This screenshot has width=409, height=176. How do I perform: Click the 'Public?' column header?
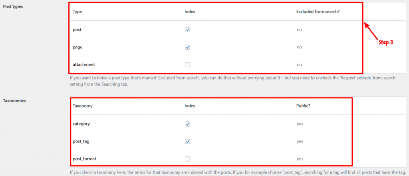click(303, 106)
